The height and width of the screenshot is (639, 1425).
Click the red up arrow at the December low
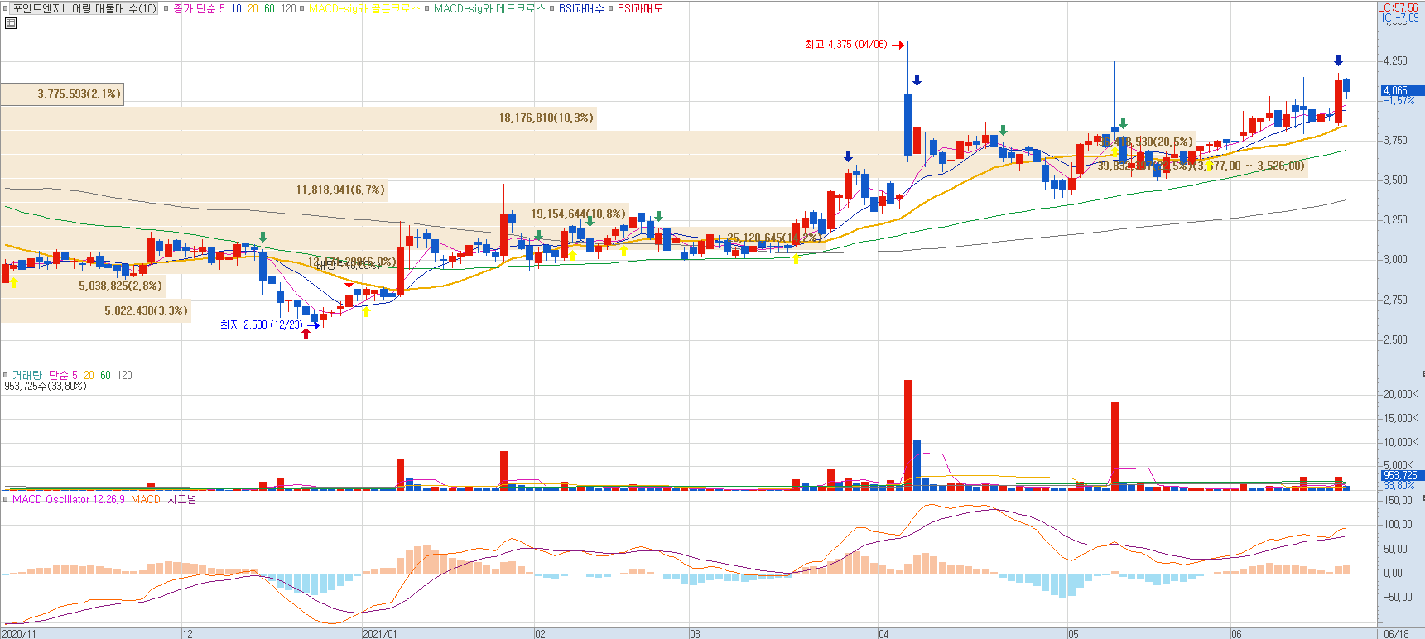(306, 333)
